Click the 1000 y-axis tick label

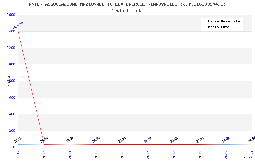[11, 64]
